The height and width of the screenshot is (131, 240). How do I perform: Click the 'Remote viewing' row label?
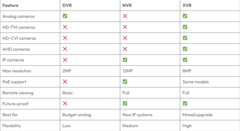[x=18, y=93]
